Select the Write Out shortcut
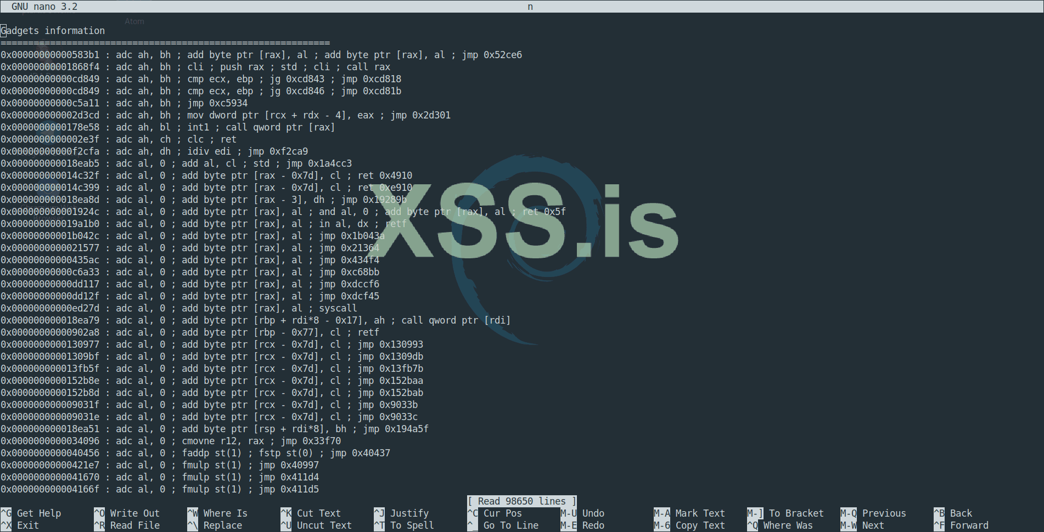The width and height of the screenshot is (1044, 532). [127, 513]
